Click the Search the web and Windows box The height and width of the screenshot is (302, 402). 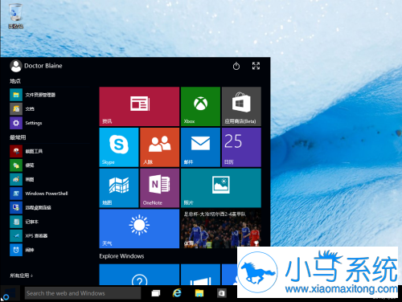point(83,293)
